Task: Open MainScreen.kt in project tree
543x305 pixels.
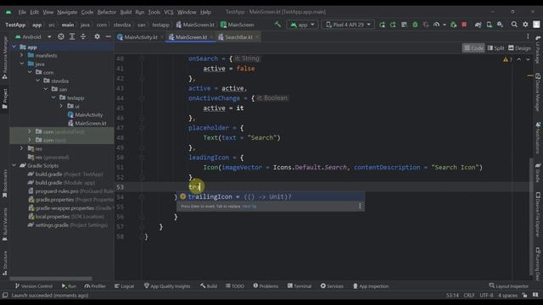Action: [87, 123]
